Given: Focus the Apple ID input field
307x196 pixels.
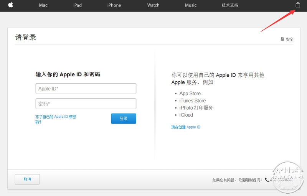Looking at the screenshot, I should coord(86,89).
